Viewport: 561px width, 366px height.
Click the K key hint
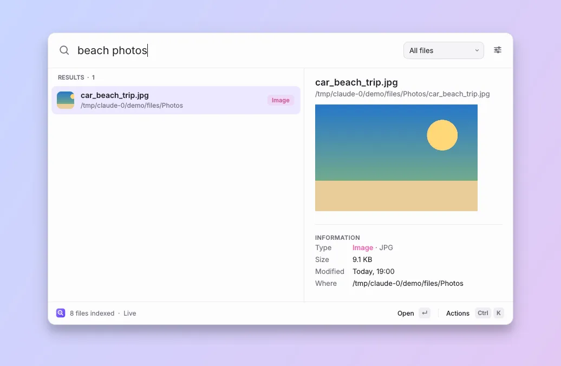pos(498,313)
